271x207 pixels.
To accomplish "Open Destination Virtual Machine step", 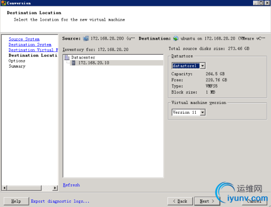I will tap(33, 50).
